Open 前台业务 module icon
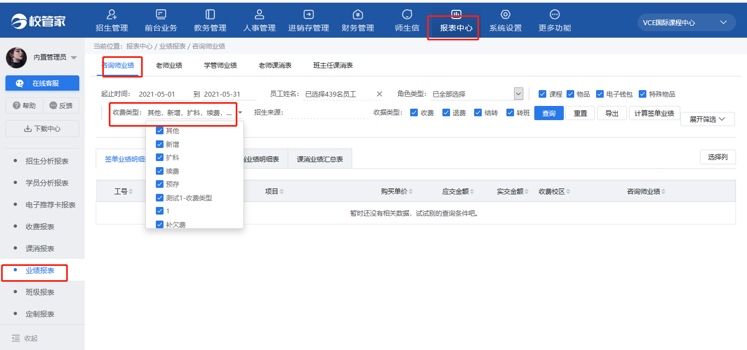747x350 pixels. 161,15
